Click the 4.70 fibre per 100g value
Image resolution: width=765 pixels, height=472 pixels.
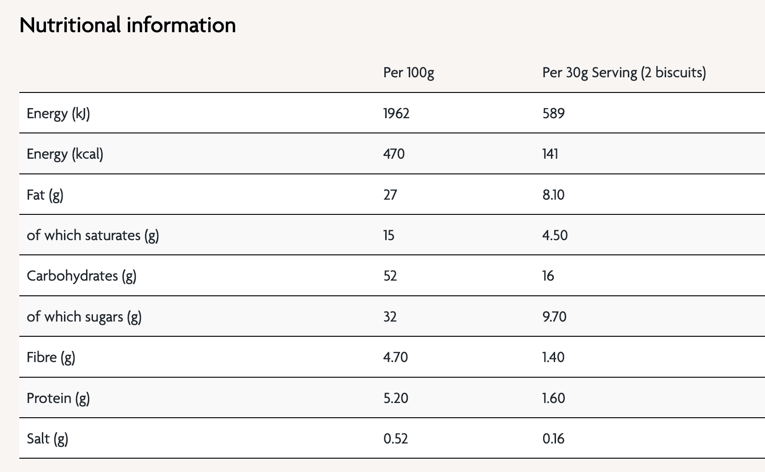(396, 357)
